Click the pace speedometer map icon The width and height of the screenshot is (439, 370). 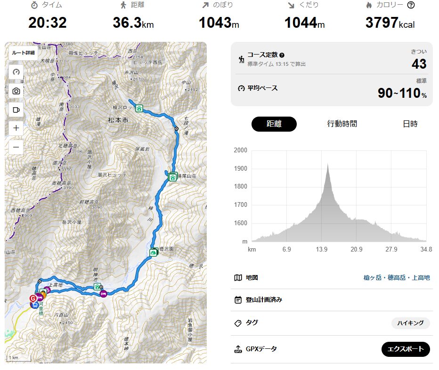click(x=16, y=72)
